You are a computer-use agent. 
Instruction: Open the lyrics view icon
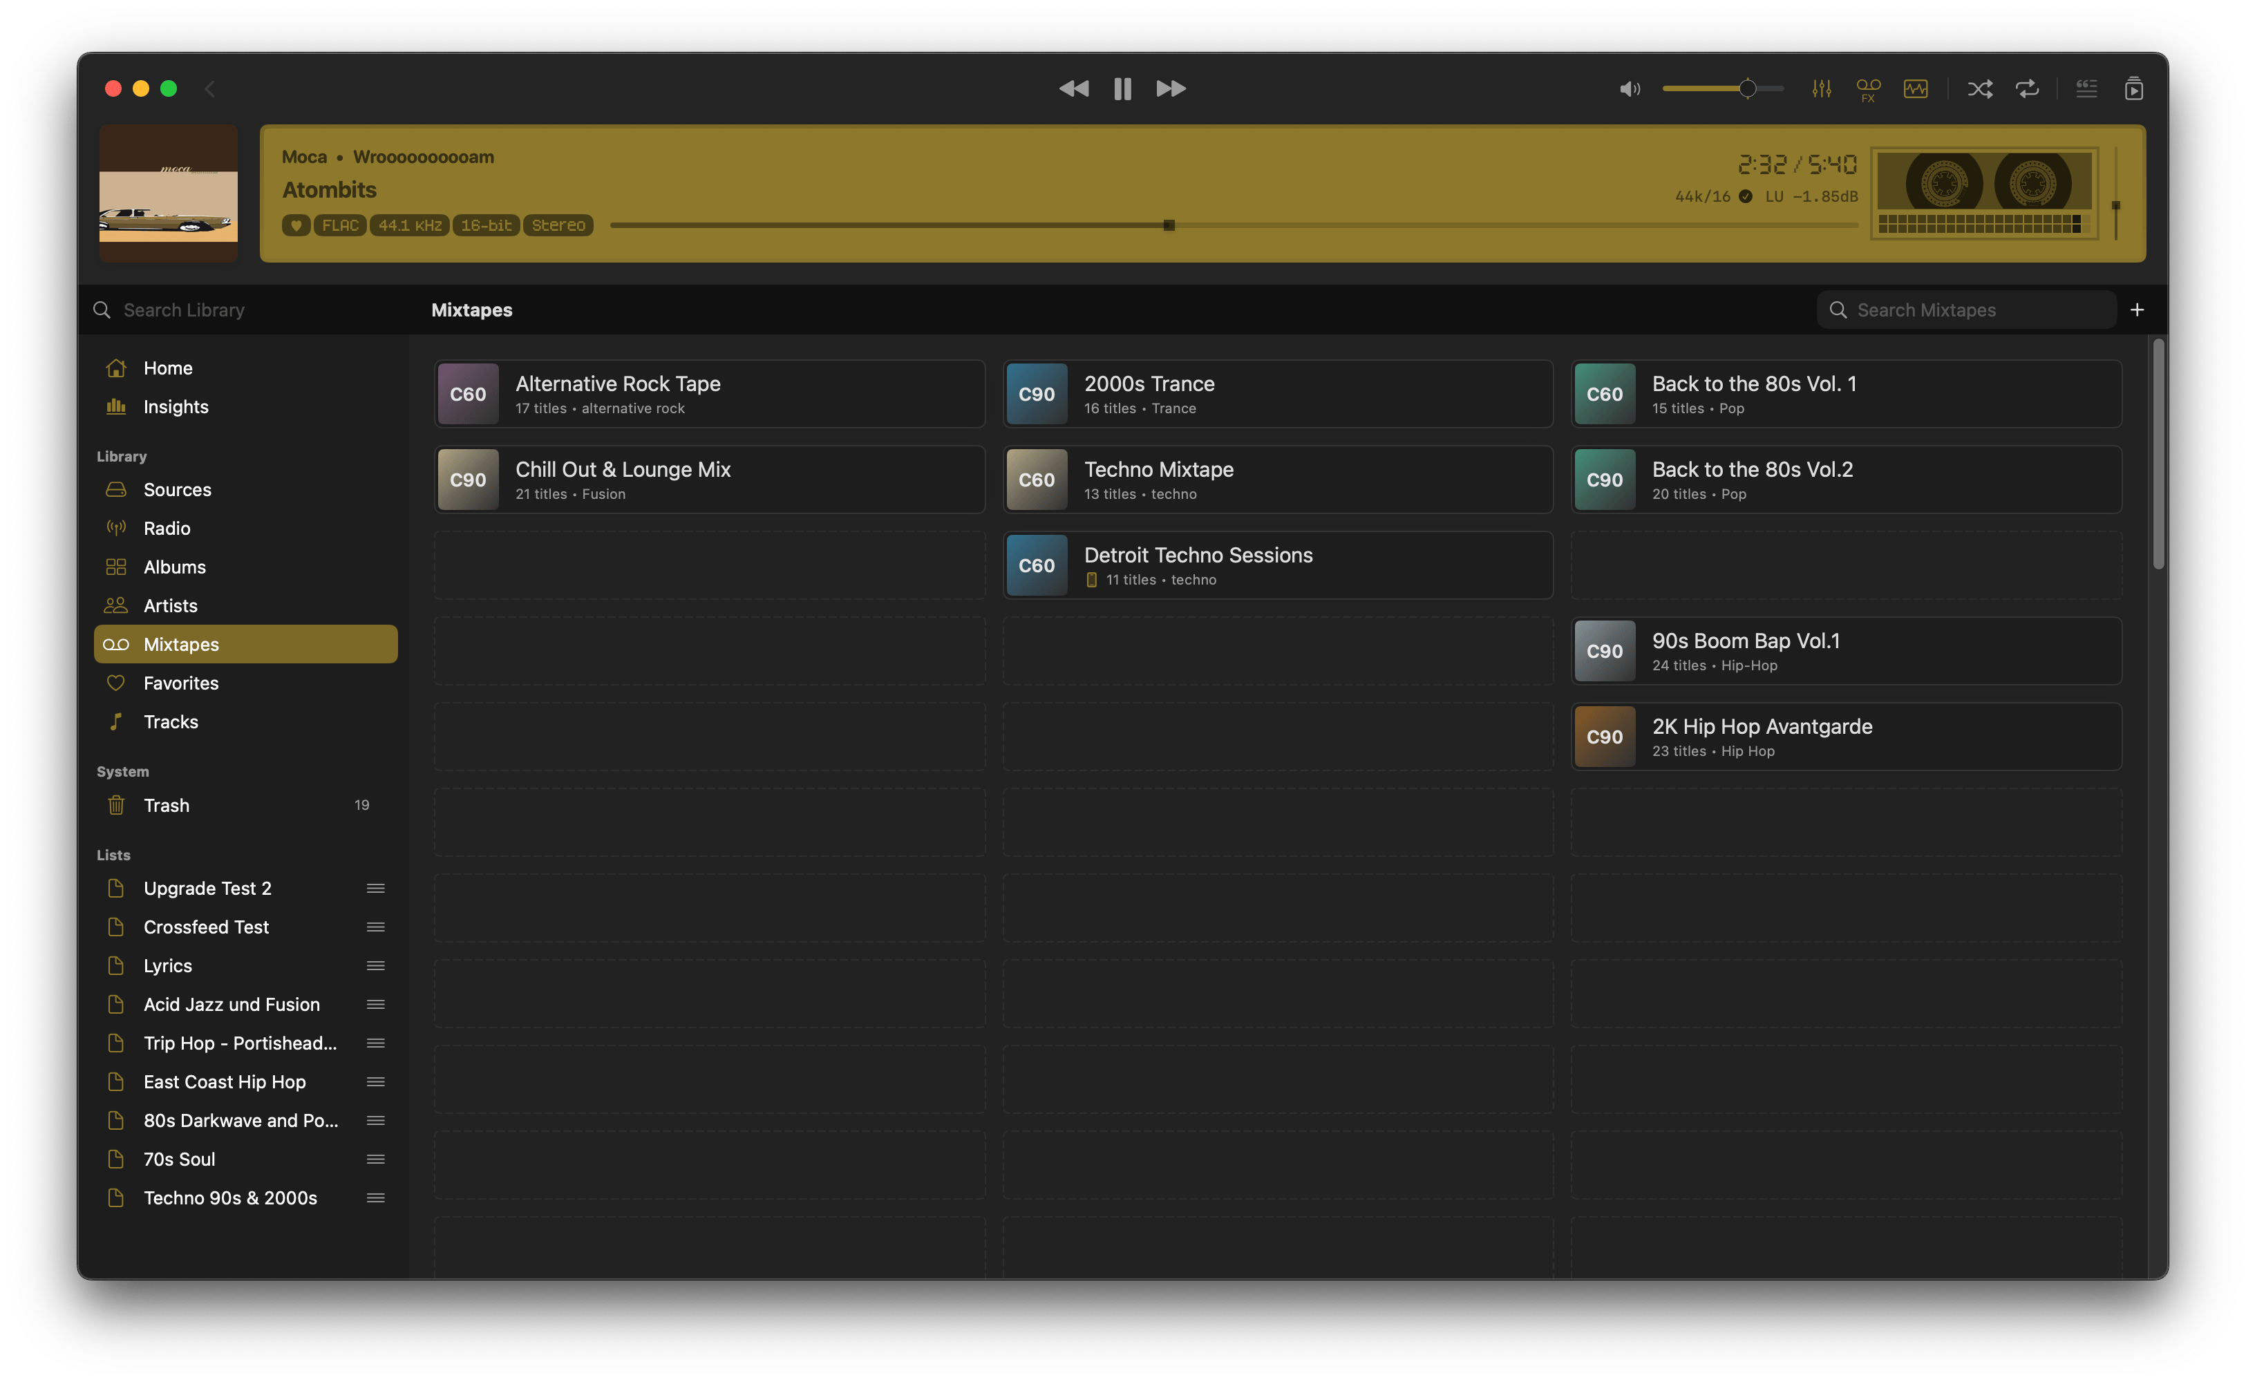click(2086, 88)
